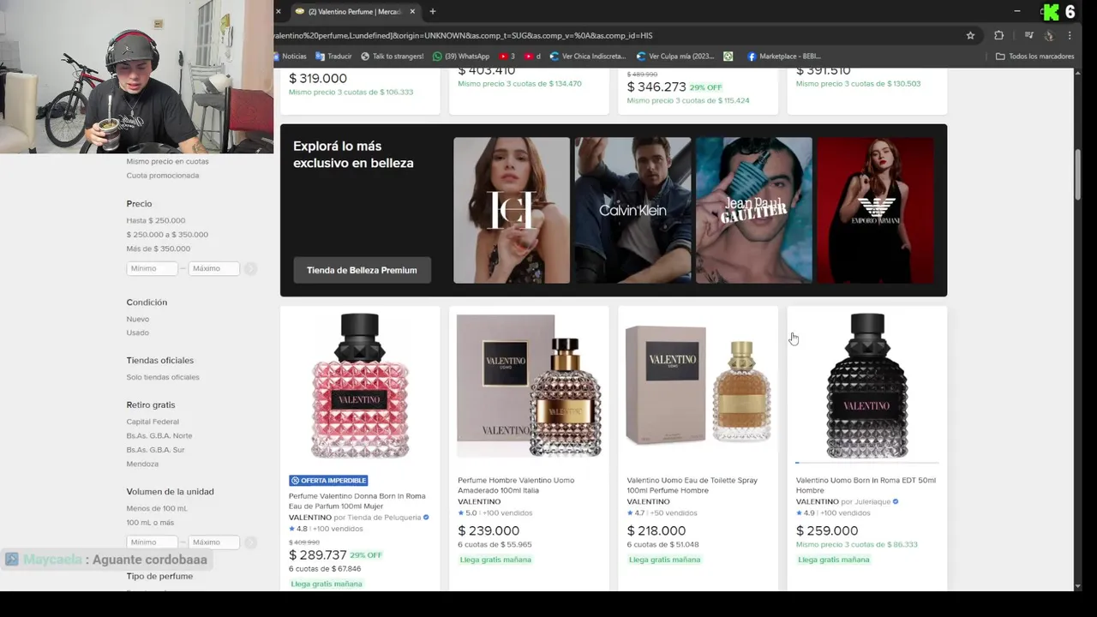Open the Chrome three-dot menu

1070,35
